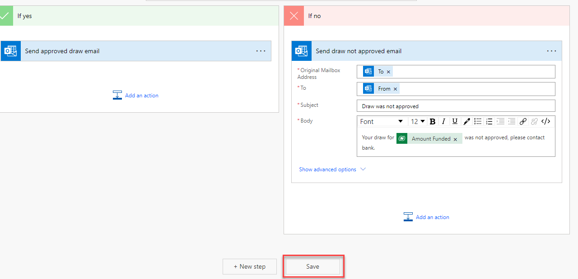Click the Subject input field

(x=455, y=106)
